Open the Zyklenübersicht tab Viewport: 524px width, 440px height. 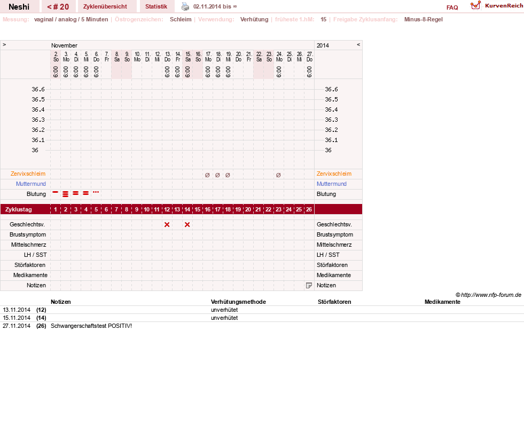[105, 6]
